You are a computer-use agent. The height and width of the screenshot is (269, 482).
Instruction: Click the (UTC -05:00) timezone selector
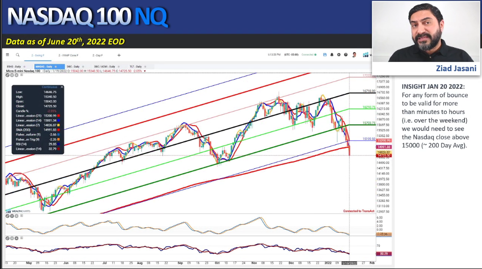tap(291, 54)
